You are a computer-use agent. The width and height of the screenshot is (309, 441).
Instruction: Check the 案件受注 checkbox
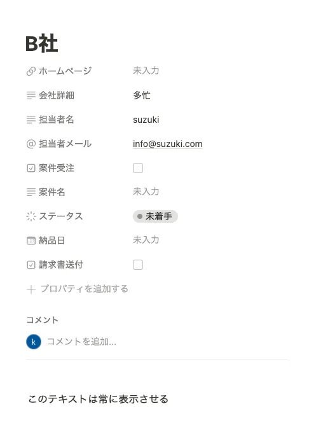click(138, 168)
